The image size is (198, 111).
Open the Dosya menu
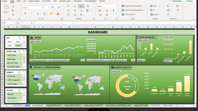tap(4, 1)
